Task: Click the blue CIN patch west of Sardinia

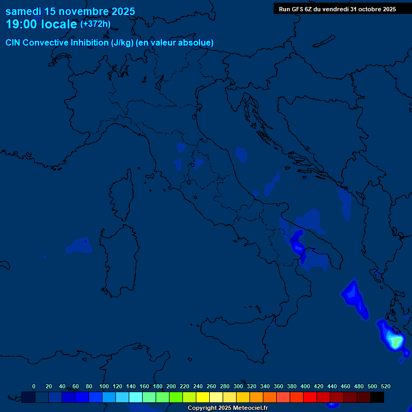Action: click(78, 246)
